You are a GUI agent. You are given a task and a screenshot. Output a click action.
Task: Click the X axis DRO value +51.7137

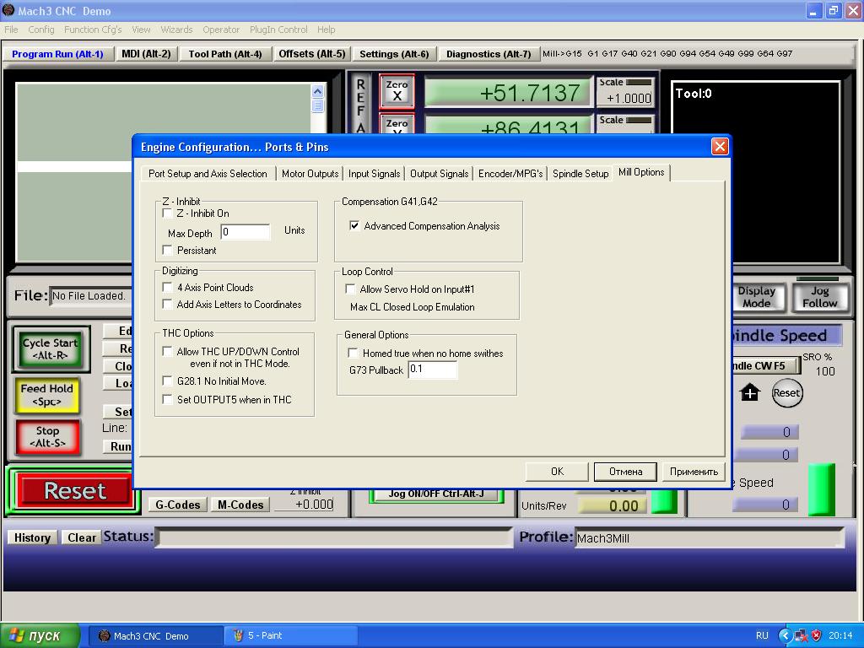tap(507, 92)
